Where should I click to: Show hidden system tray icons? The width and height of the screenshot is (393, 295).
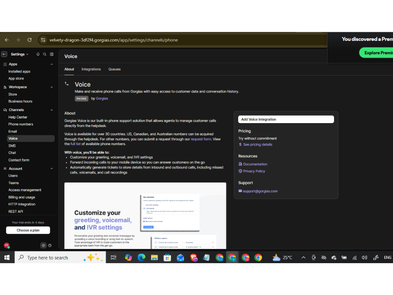[x=303, y=258]
